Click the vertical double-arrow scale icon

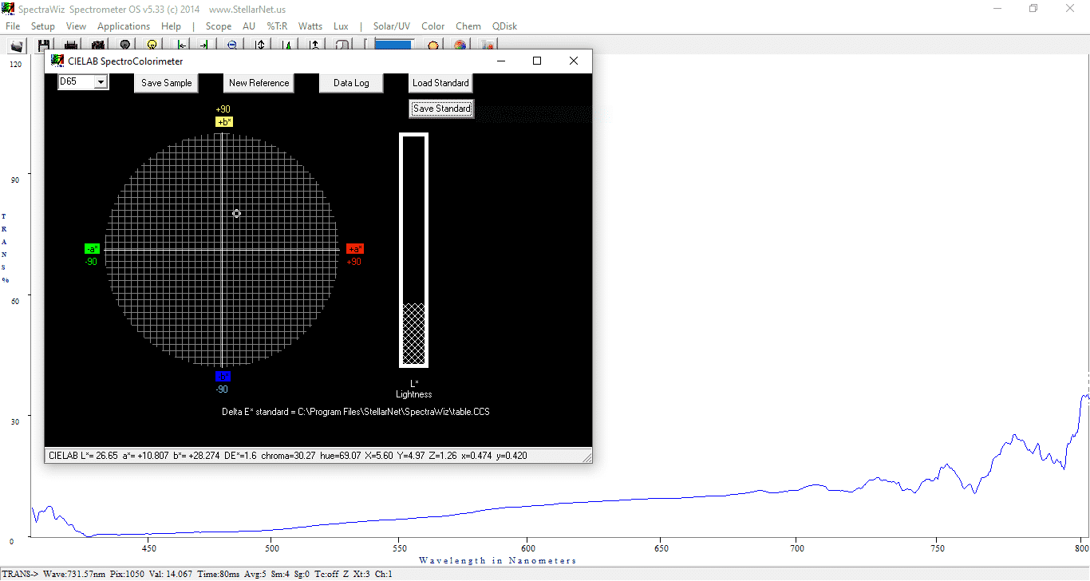coord(260,45)
